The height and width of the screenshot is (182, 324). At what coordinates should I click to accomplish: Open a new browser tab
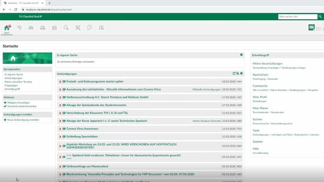[50, 3]
